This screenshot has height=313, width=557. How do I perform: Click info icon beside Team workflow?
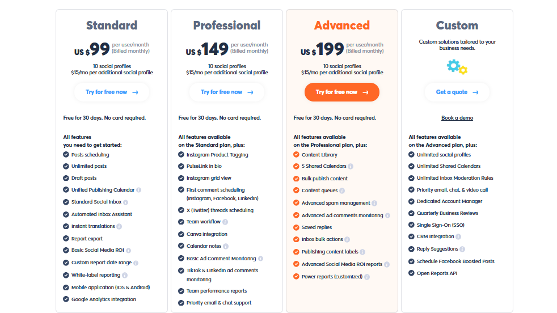pyautogui.click(x=225, y=222)
